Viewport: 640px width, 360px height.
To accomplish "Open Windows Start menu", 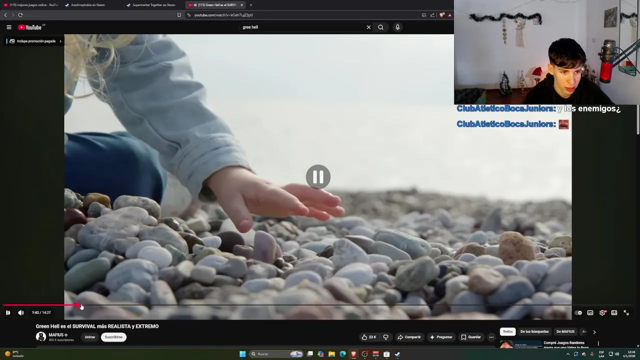I will (242, 354).
